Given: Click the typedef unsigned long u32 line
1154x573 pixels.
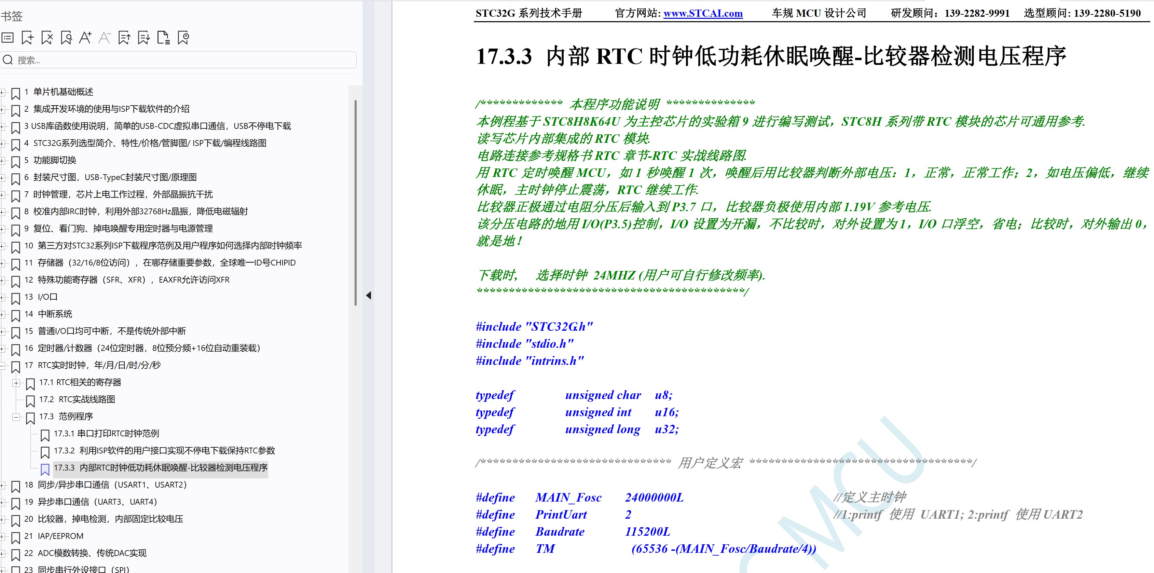Looking at the screenshot, I should click(x=577, y=429).
